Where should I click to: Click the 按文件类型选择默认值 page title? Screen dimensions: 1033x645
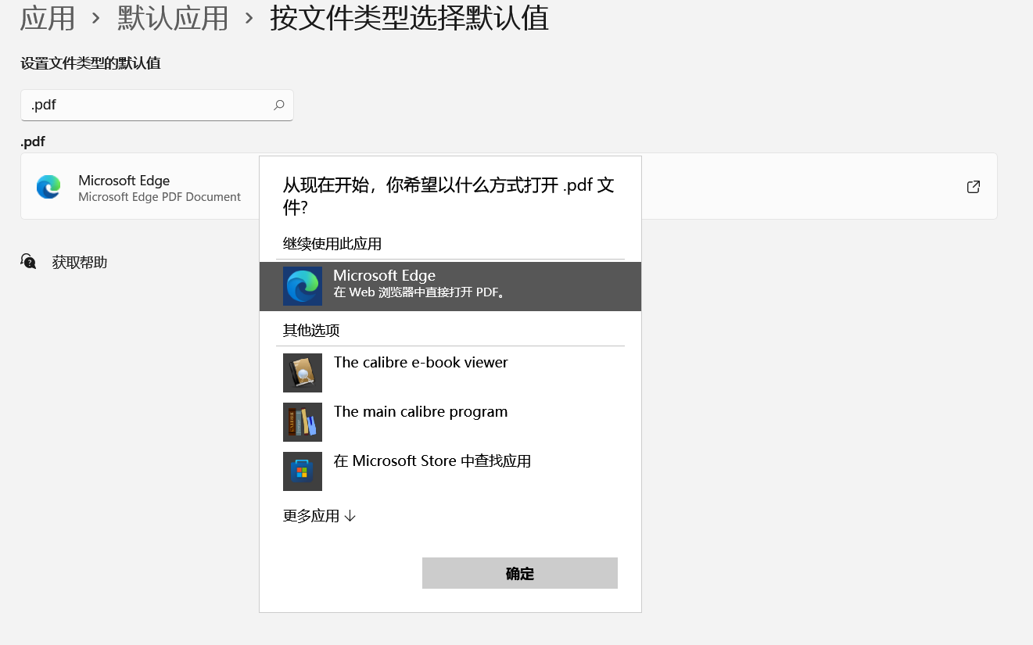point(409,18)
